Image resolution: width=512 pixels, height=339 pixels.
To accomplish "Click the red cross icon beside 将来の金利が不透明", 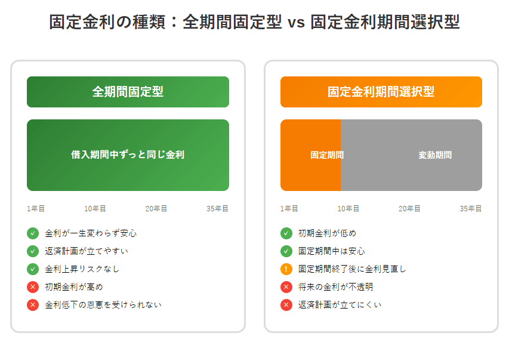I will [x=286, y=287].
